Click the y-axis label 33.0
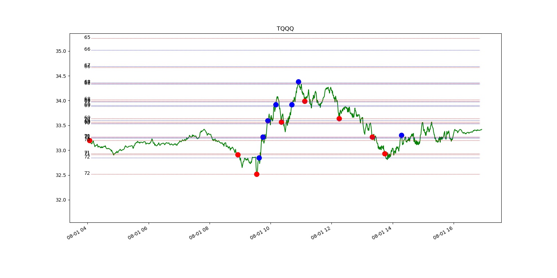Screen dimensions: 557x278 pyautogui.click(x=61, y=150)
